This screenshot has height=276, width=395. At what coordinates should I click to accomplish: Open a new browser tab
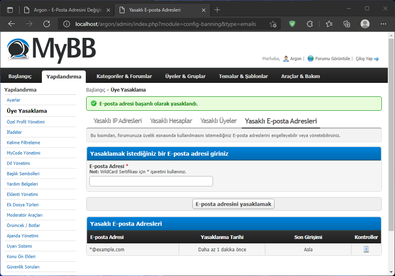pos(217,10)
